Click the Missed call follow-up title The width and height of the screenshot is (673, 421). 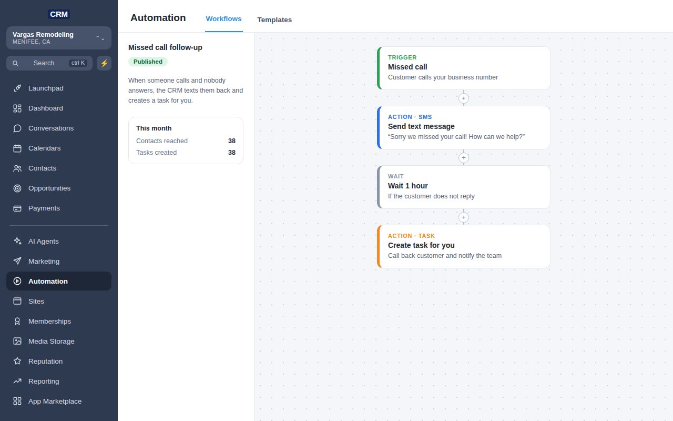(x=165, y=47)
